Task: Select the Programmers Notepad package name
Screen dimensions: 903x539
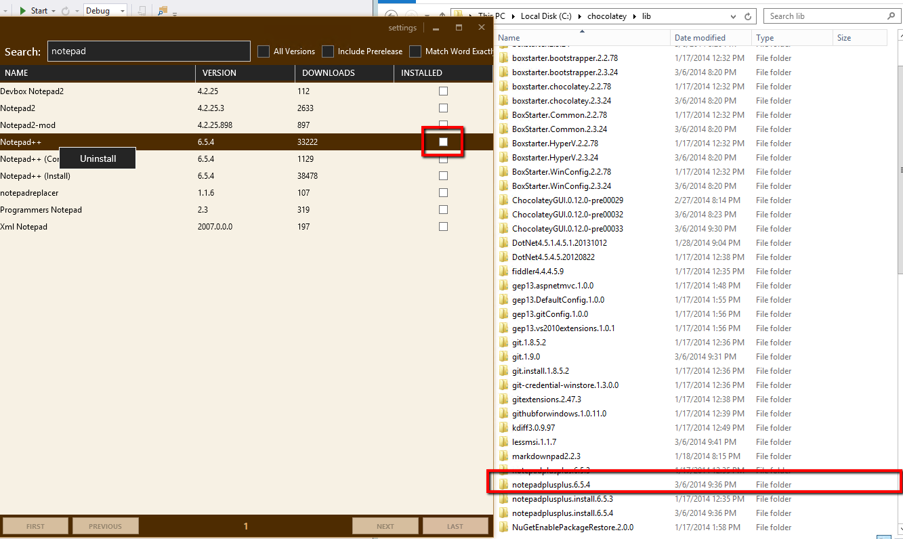Action: 41,210
